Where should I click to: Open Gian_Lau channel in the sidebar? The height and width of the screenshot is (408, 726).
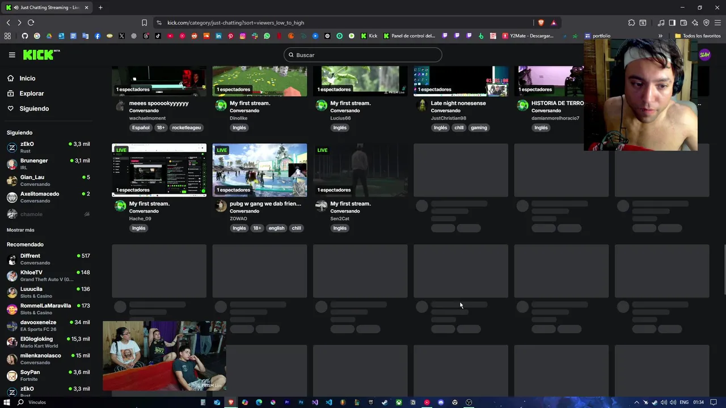(48, 180)
